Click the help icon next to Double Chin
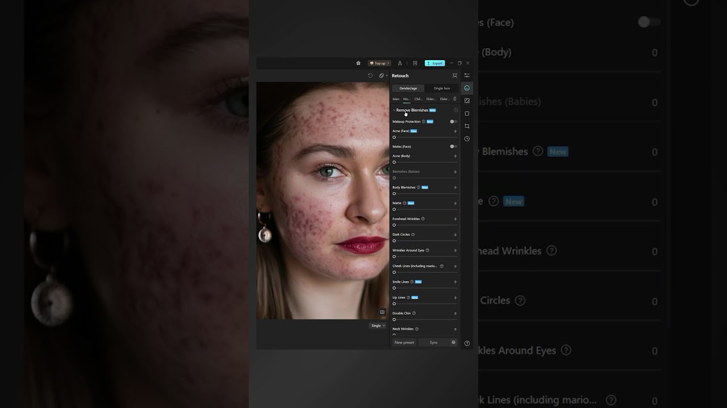The height and width of the screenshot is (408, 727). [x=414, y=313]
